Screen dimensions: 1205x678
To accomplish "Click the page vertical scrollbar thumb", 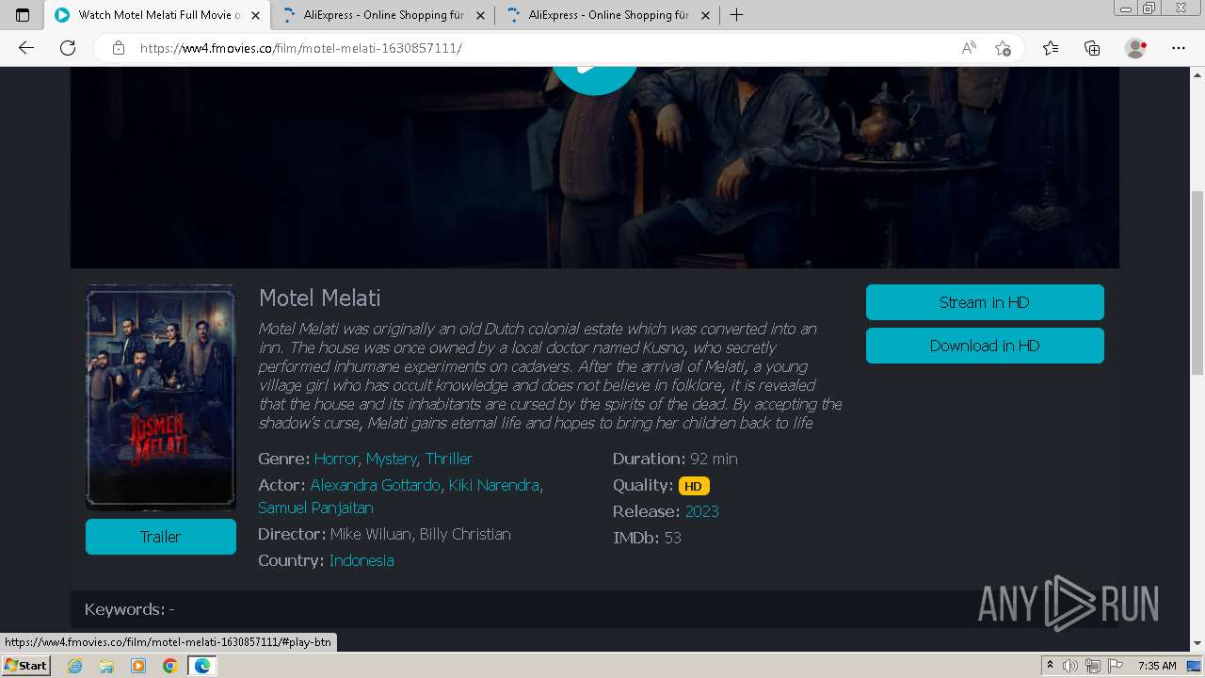I will [1197, 282].
